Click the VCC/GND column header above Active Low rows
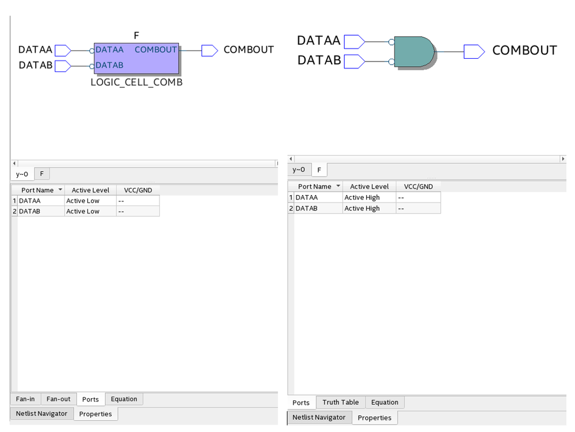Viewport: 575px width, 432px height. (x=138, y=190)
